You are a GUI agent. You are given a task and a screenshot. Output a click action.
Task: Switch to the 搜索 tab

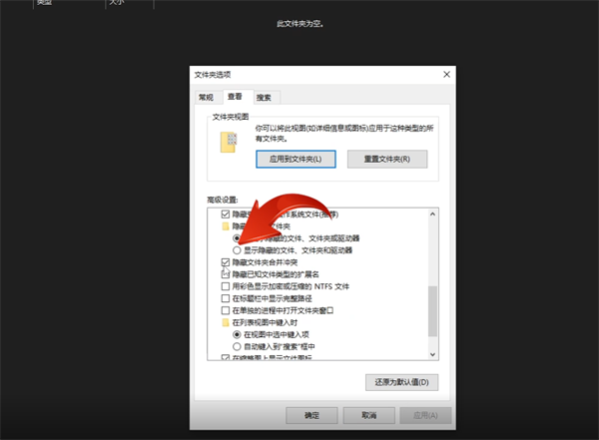pos(264,97)
